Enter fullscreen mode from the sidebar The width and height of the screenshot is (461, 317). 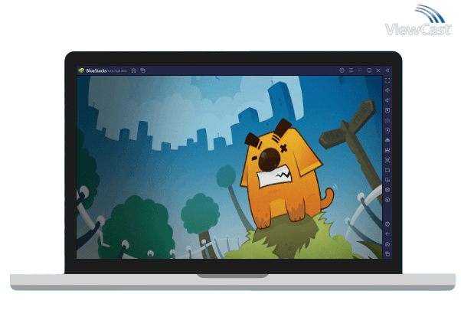[x=387, y=80]
